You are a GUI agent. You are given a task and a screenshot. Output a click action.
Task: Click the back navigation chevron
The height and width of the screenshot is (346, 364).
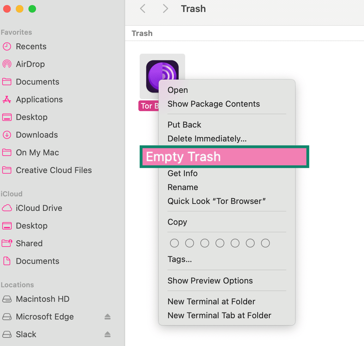point(143,9)
